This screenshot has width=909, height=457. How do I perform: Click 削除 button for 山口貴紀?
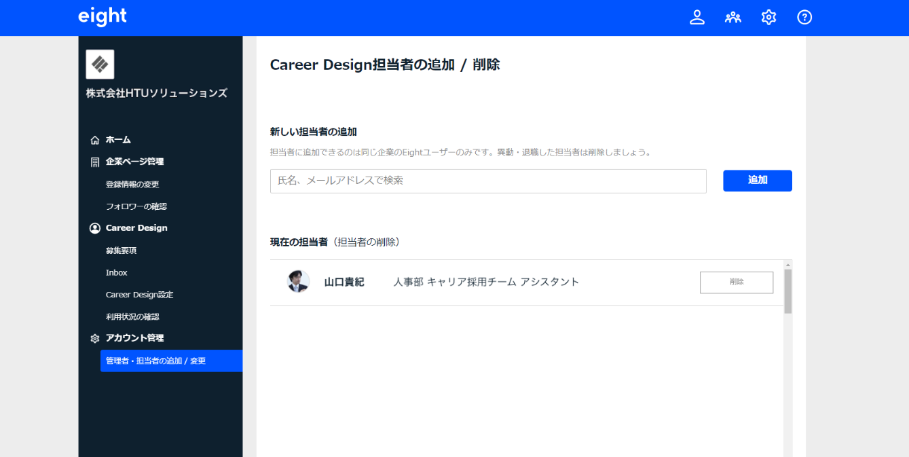[x=737, y=282]
